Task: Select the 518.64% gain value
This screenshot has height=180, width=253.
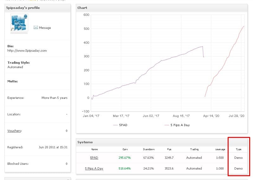Action: pos(125,168)
